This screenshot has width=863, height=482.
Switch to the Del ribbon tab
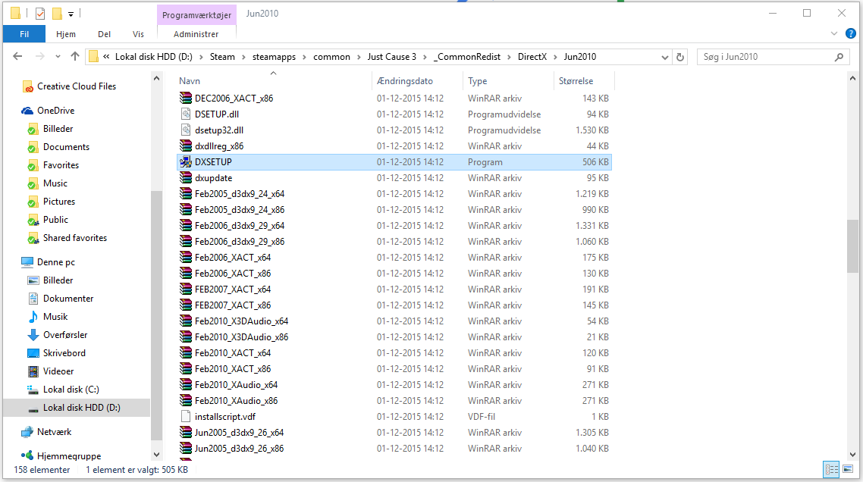104,34
